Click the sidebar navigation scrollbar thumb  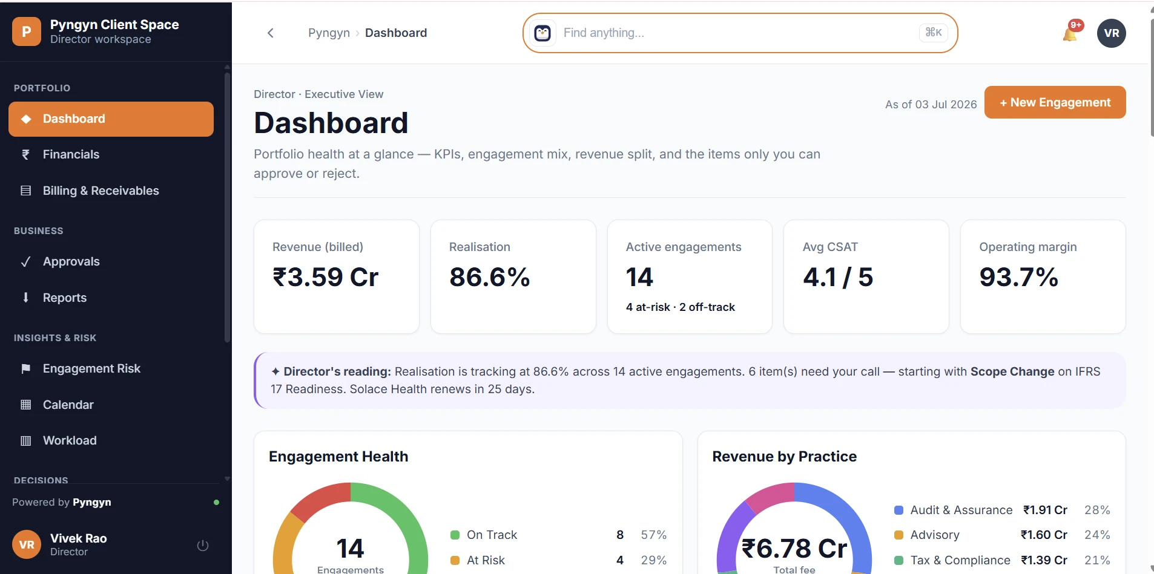(227, 207)
